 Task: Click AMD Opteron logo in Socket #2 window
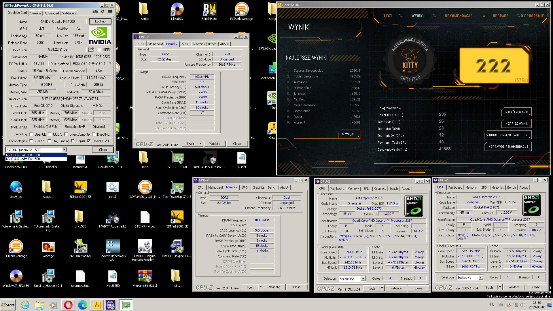tap(414, 206)
